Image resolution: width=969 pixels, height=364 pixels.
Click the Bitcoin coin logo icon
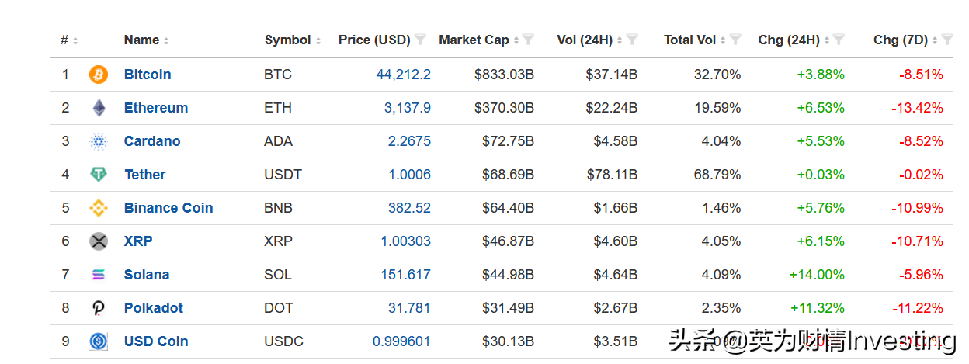(99, 75)
